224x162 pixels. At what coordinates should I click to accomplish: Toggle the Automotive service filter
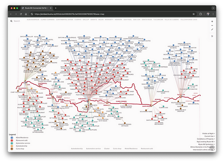coord(93,148)
